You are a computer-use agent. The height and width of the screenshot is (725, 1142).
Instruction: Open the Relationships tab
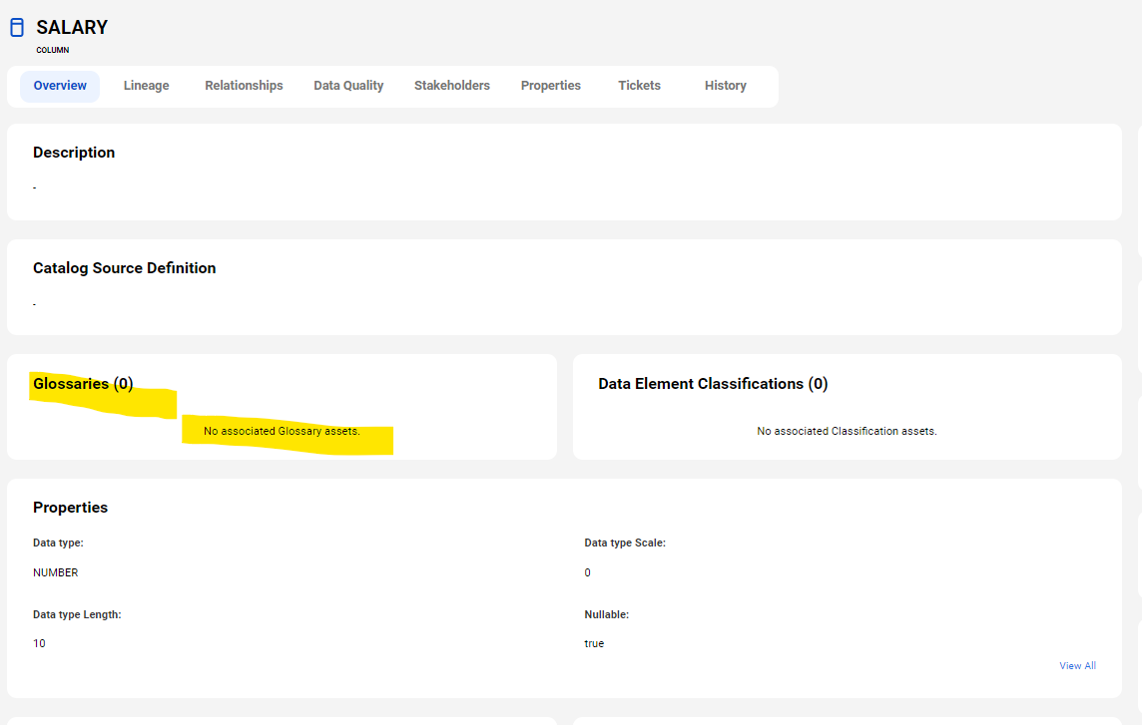(x=244, y=86)
